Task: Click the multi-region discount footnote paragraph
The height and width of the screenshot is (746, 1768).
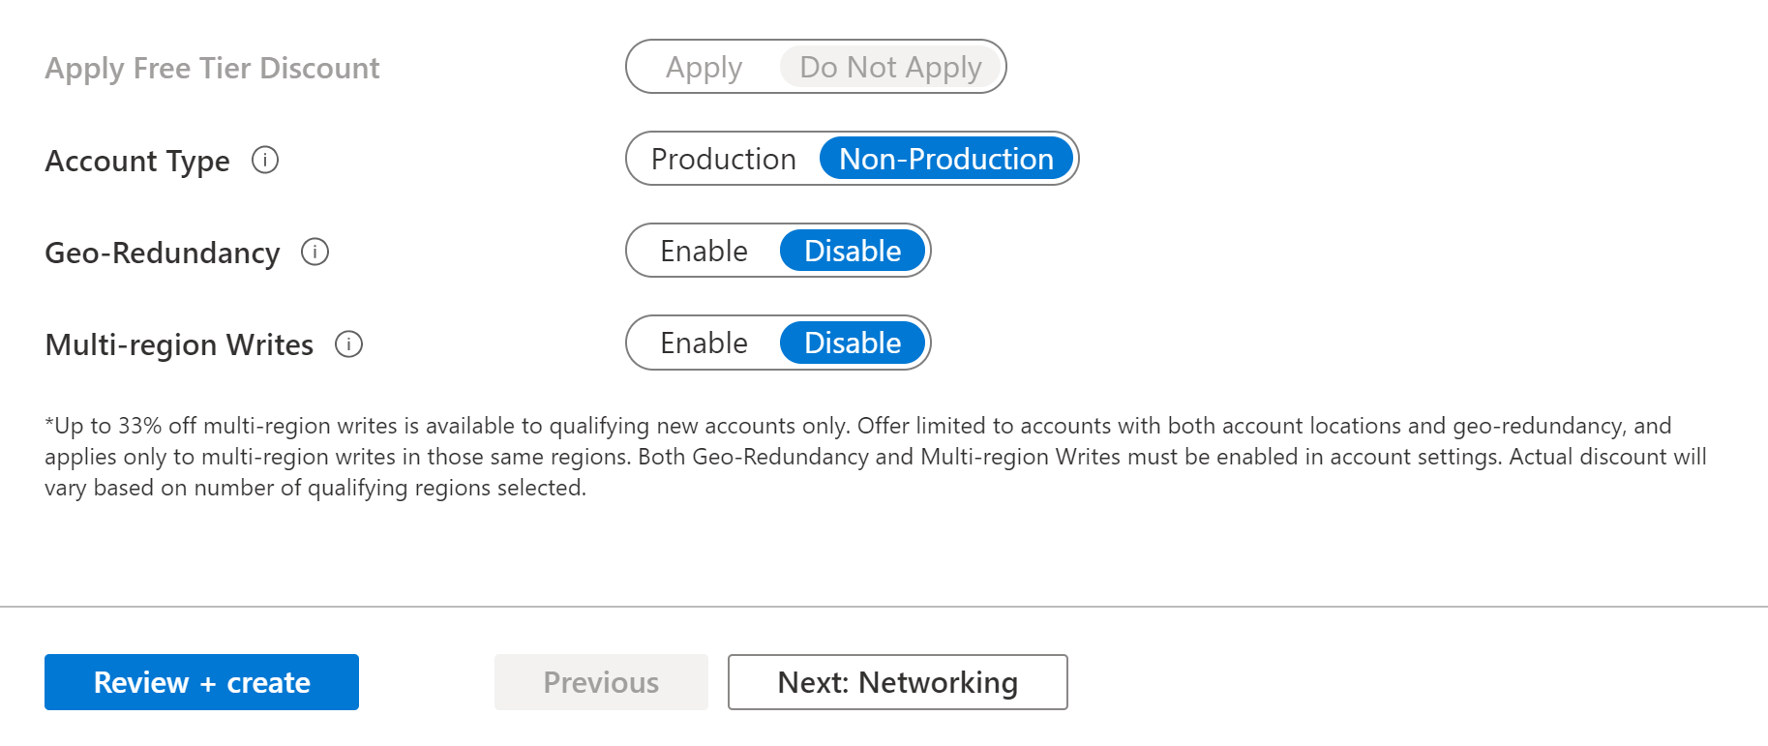Action: 876,457
